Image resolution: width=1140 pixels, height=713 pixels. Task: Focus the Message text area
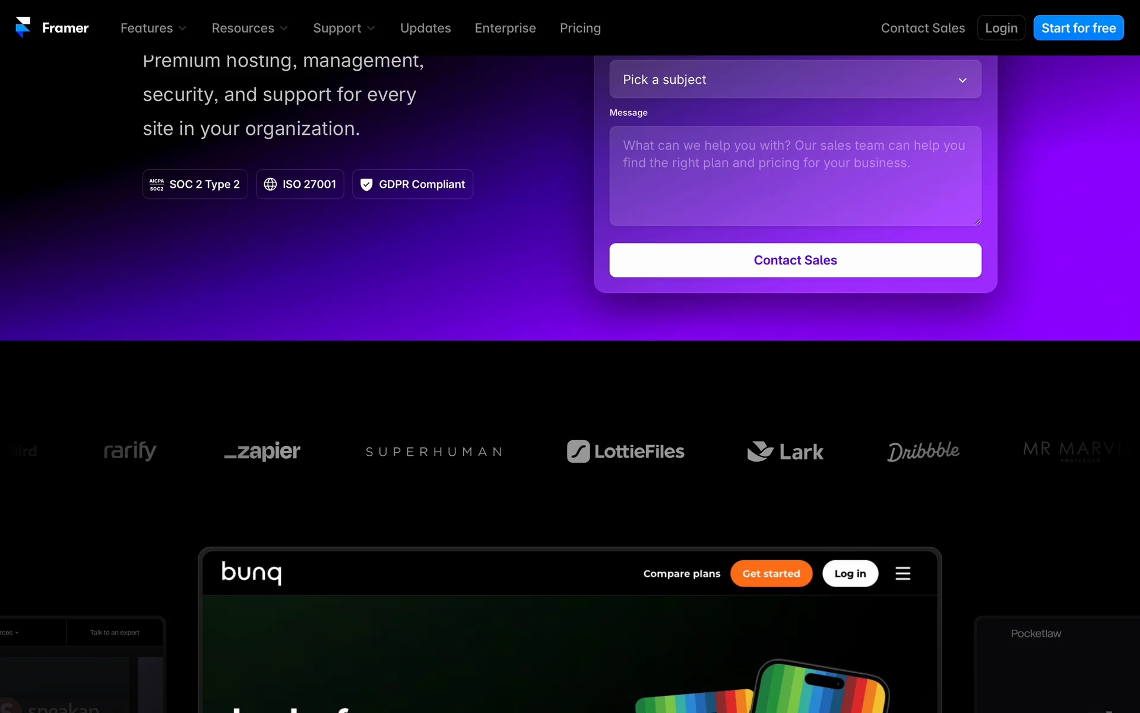(x=795, y=176)
